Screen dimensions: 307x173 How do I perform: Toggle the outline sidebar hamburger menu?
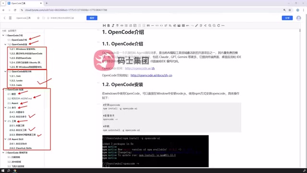coord(10,18)
